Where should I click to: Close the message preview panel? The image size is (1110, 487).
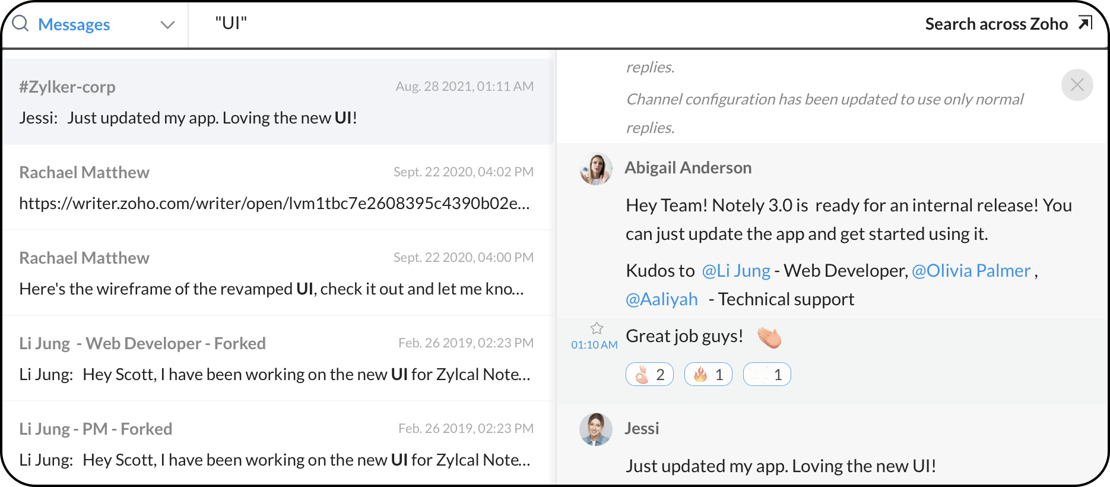click(1077, 85)
